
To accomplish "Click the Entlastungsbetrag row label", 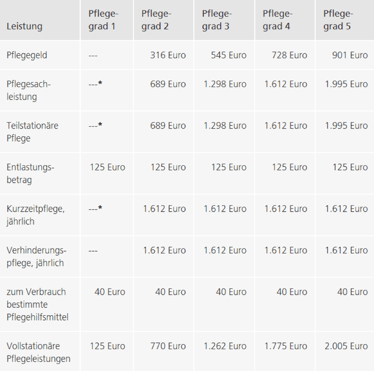I will (30, 173).
